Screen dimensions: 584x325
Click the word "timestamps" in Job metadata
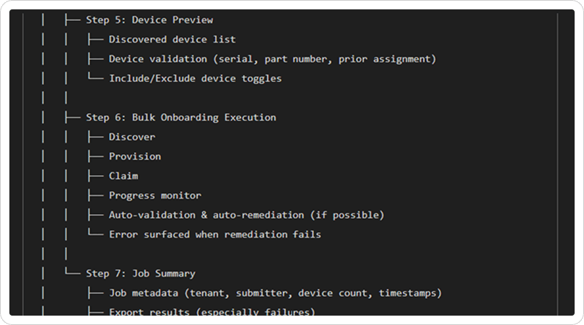406,293
